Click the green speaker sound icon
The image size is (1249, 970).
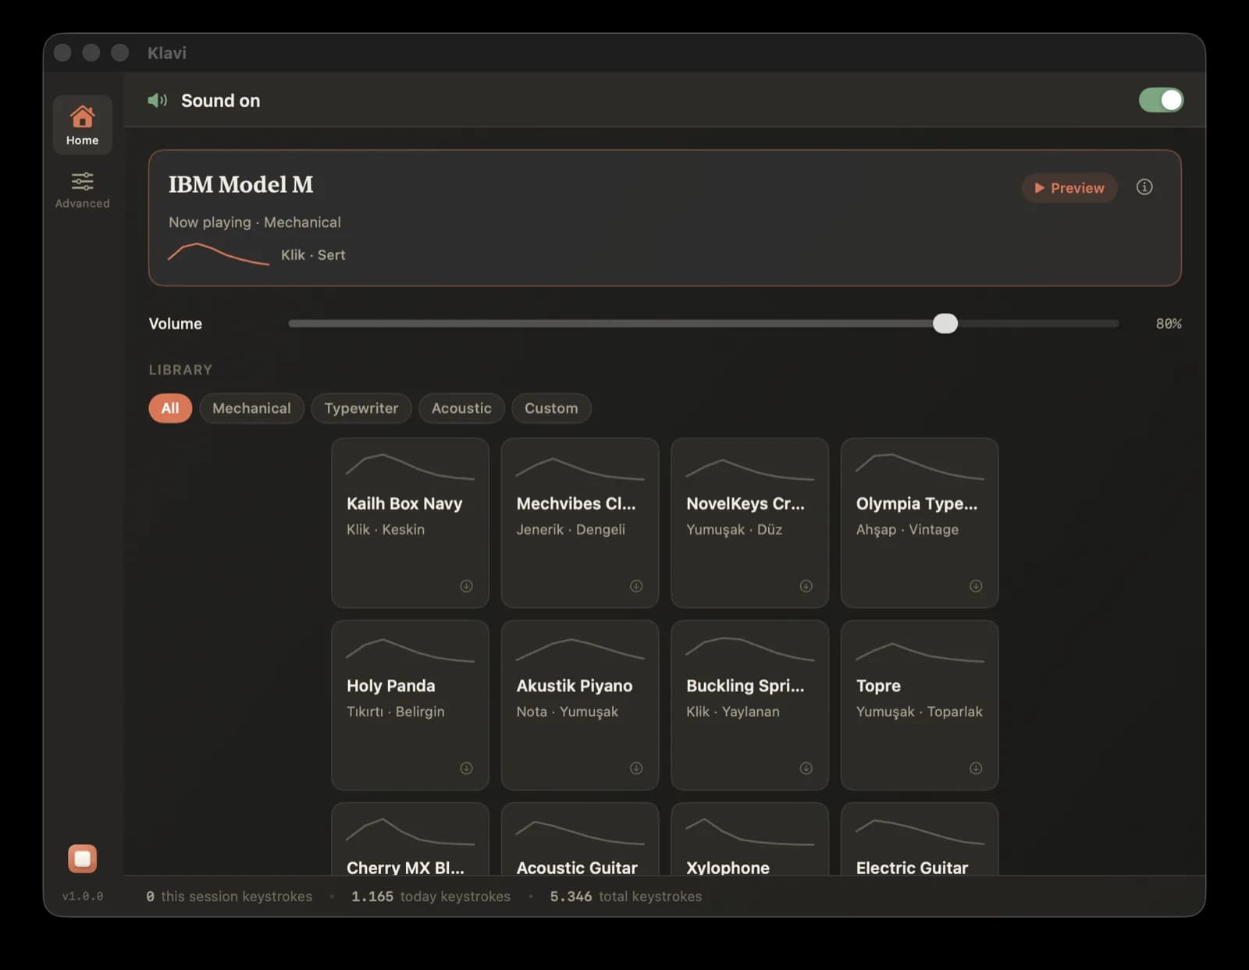tap(158, 101)
